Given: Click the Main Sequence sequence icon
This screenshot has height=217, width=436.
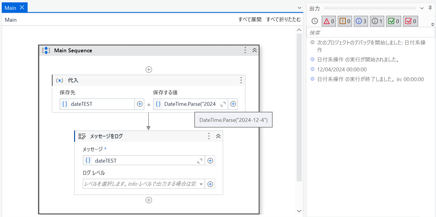Looking at the screenshot, I should (x=46, y=51).
